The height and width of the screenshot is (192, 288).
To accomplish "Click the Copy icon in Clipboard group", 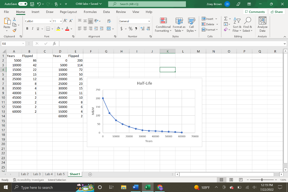I will click(x=14, y=25).
